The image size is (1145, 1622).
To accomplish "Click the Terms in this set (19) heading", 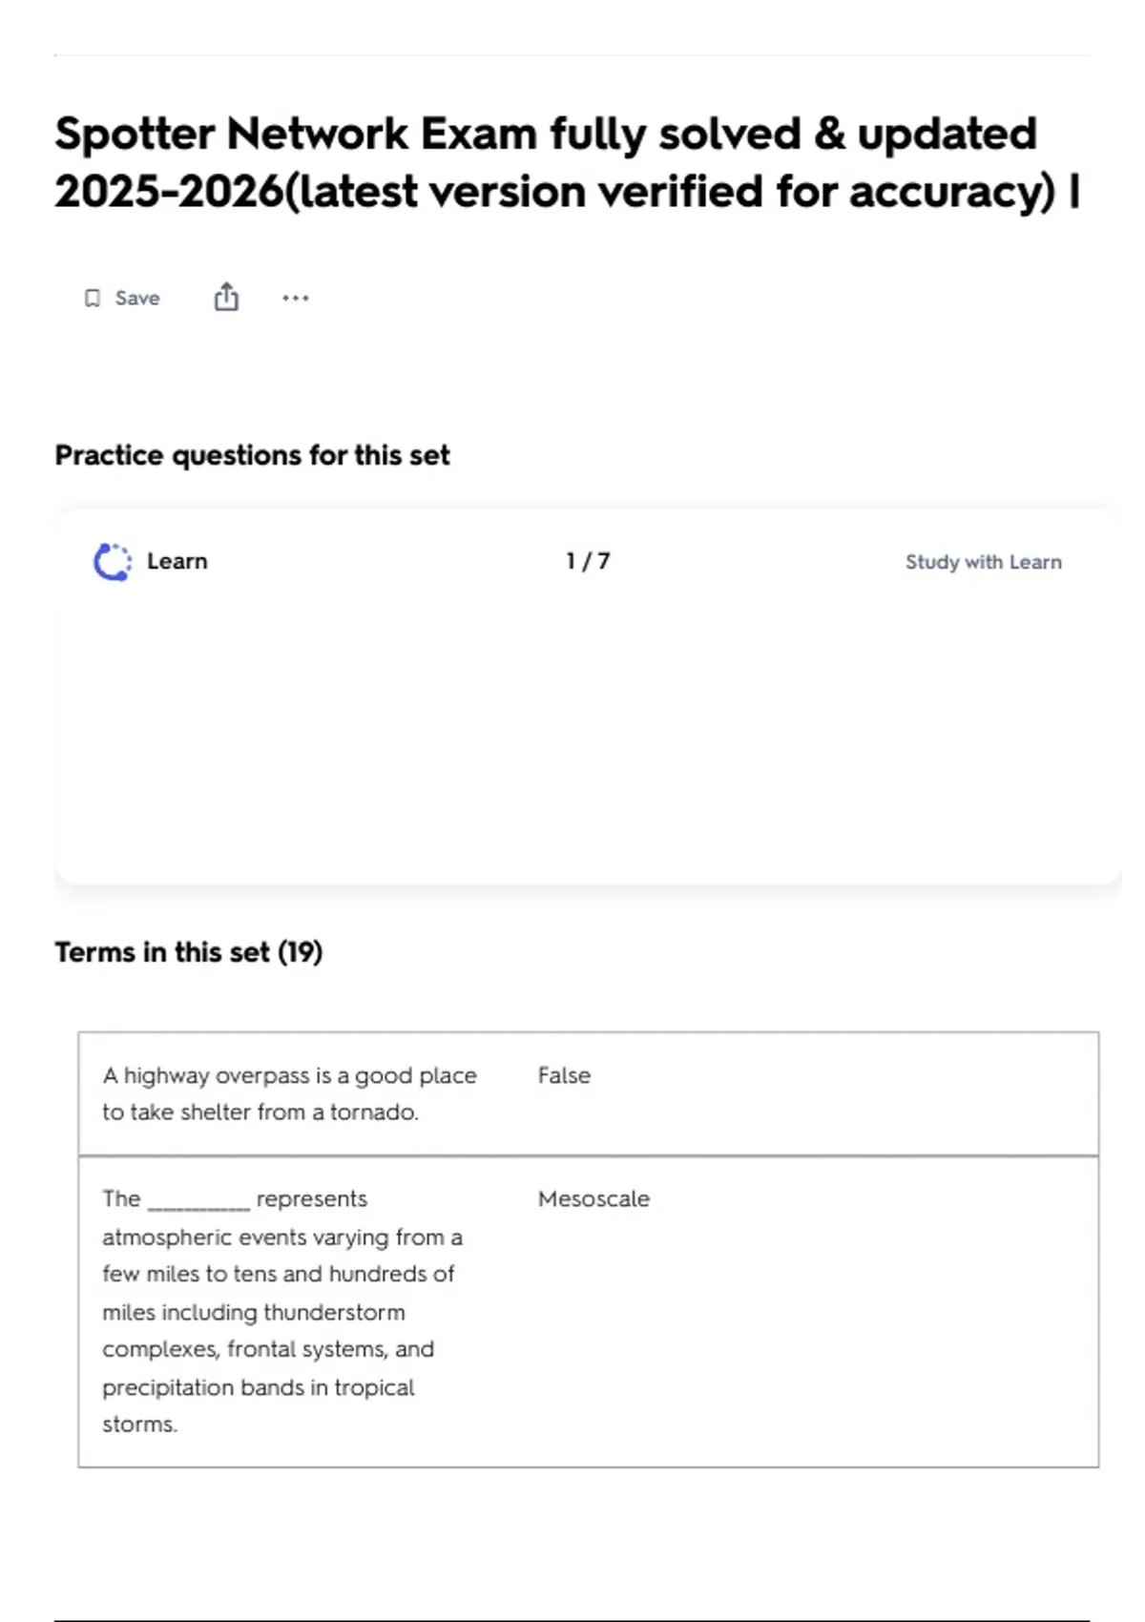I will click(x=189, y=952).
